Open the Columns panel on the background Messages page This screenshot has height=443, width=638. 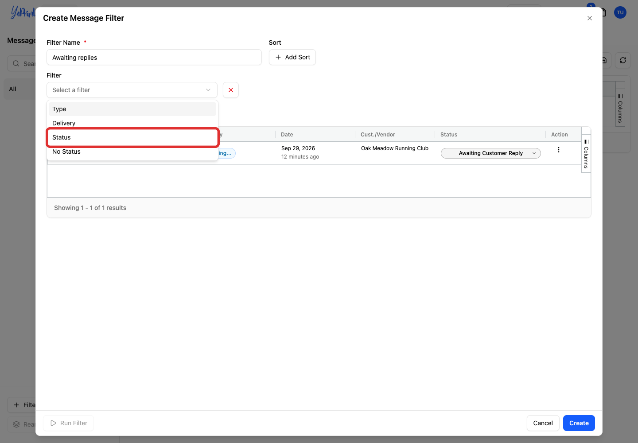point(620,108)
